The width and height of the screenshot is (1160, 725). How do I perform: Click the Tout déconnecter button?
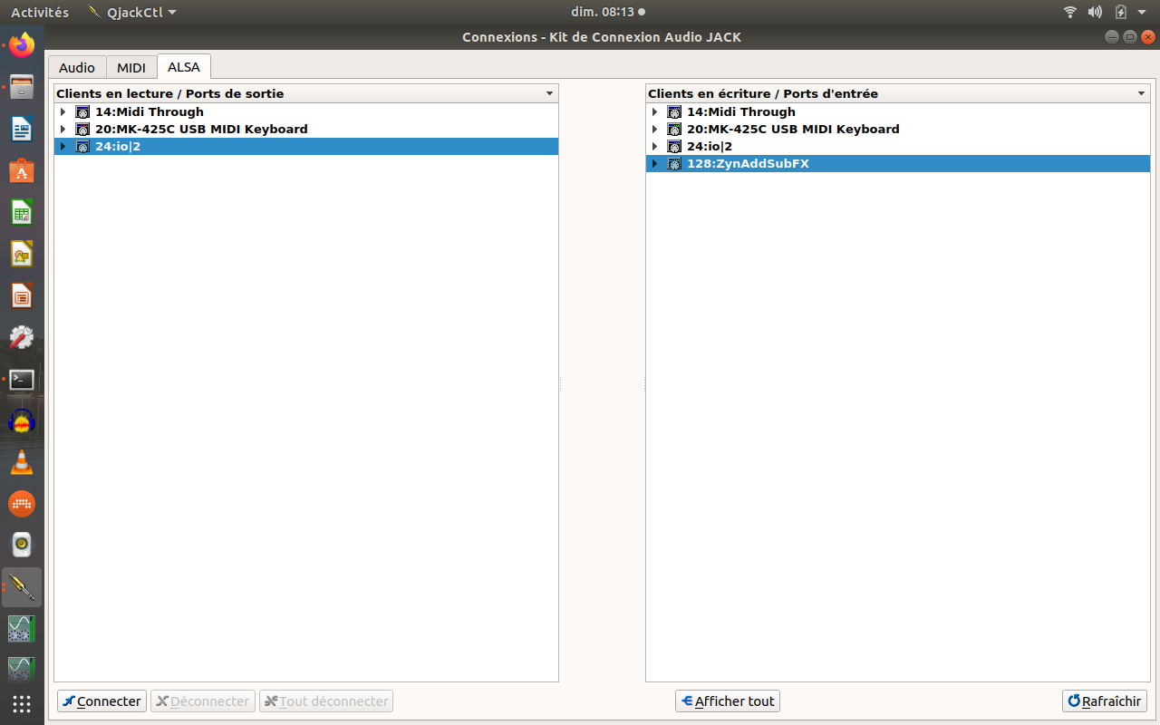326,701
